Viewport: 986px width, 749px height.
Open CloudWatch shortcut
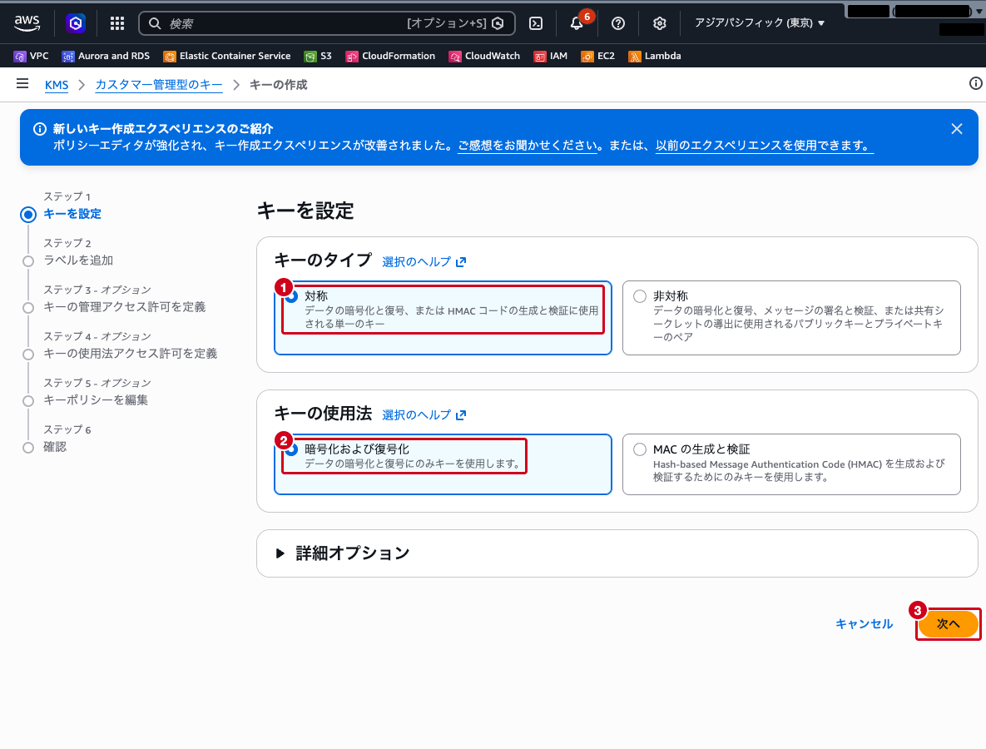pyautogui.click(x=484, y=56)
